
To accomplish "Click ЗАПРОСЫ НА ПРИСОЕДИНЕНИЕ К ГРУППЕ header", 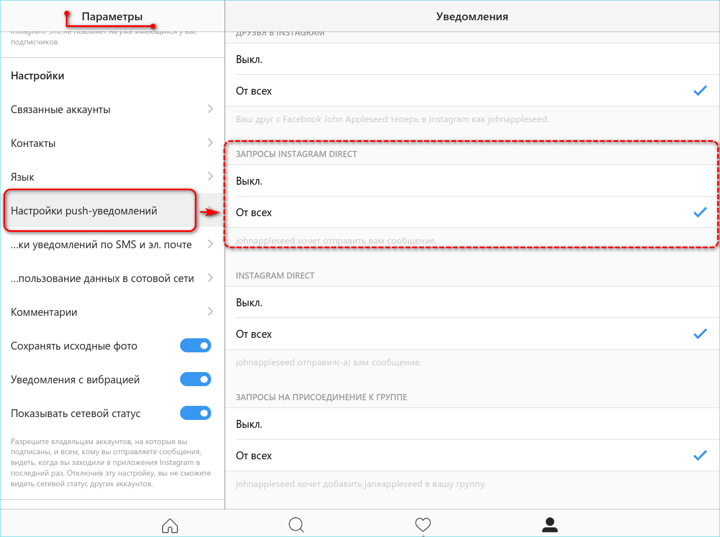I will point(321,397).
